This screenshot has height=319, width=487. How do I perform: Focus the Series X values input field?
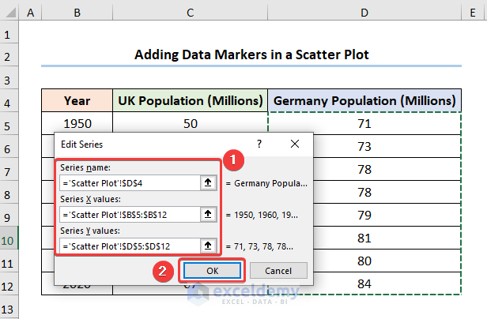[x=128, y=214]
